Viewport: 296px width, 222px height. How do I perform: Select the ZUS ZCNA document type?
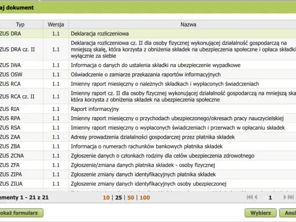[x=12, y=156]
